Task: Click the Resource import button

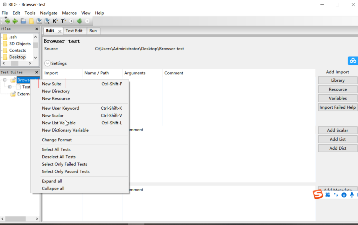Action: point(338,89)
